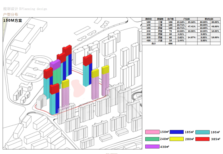Click the pink 150㎡ legend swatch

[152, 132]
